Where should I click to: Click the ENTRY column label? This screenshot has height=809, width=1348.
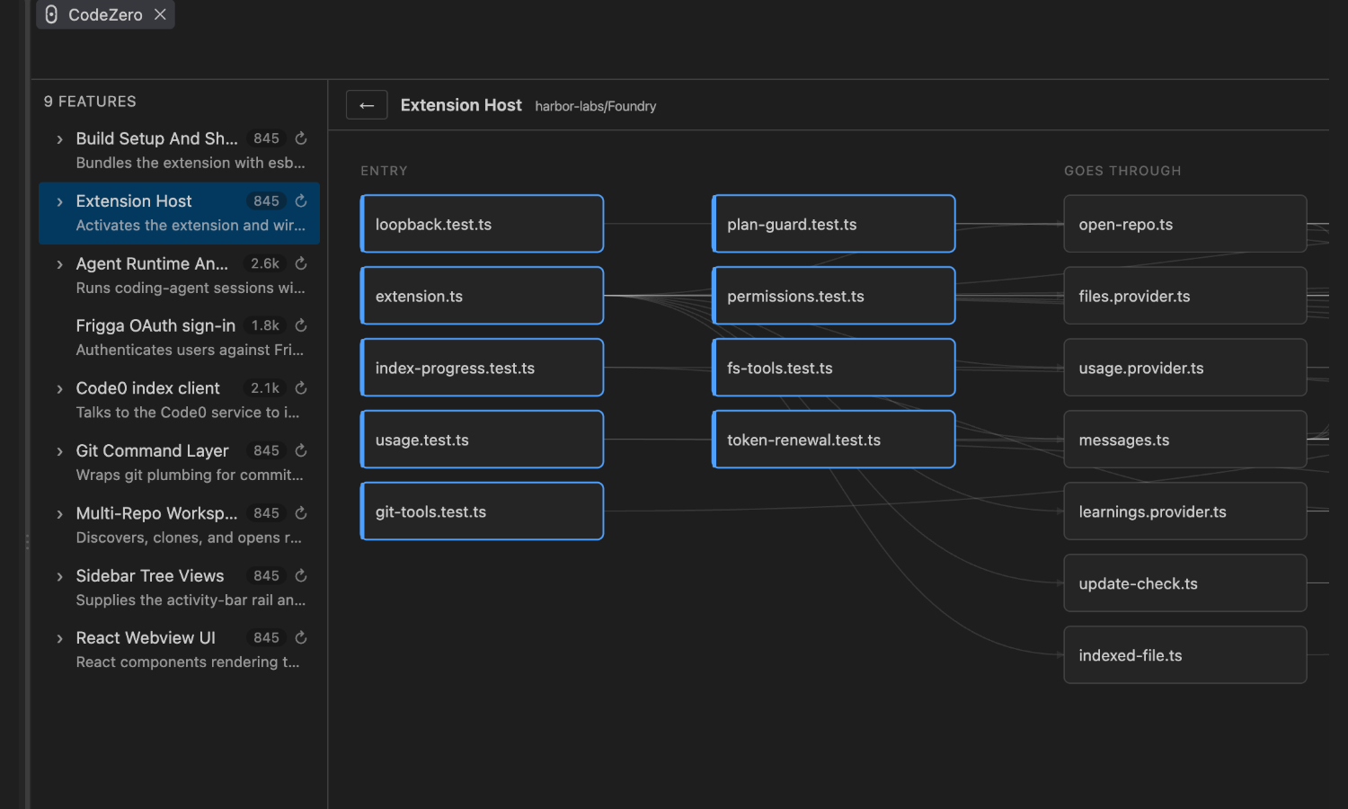pos(384,171)
